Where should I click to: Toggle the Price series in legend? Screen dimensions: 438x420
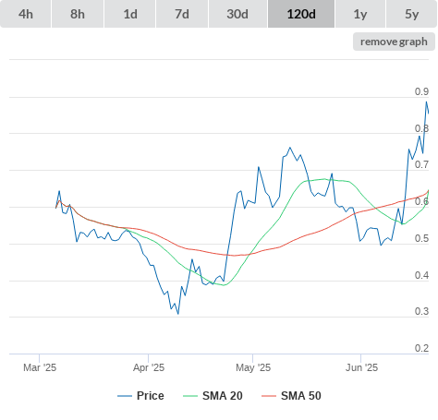151,396
